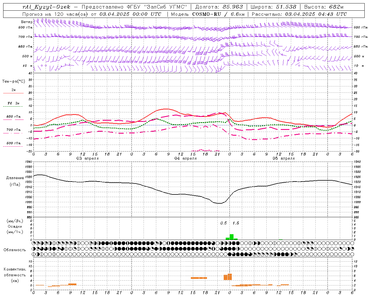Click the Облачность cloud cover label

pos(15,250)
